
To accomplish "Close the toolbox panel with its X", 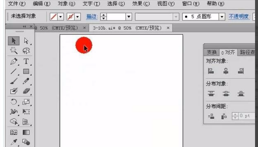I will pos(31,26).
